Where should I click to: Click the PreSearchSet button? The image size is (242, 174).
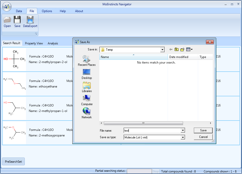point(13,161)
